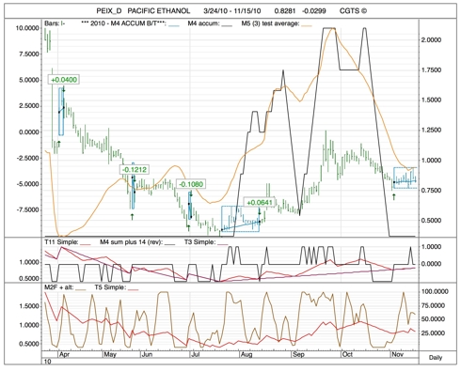The image size is (461, 371).
Task: Click the Jul month label
Action: click(x=195, y=355)
